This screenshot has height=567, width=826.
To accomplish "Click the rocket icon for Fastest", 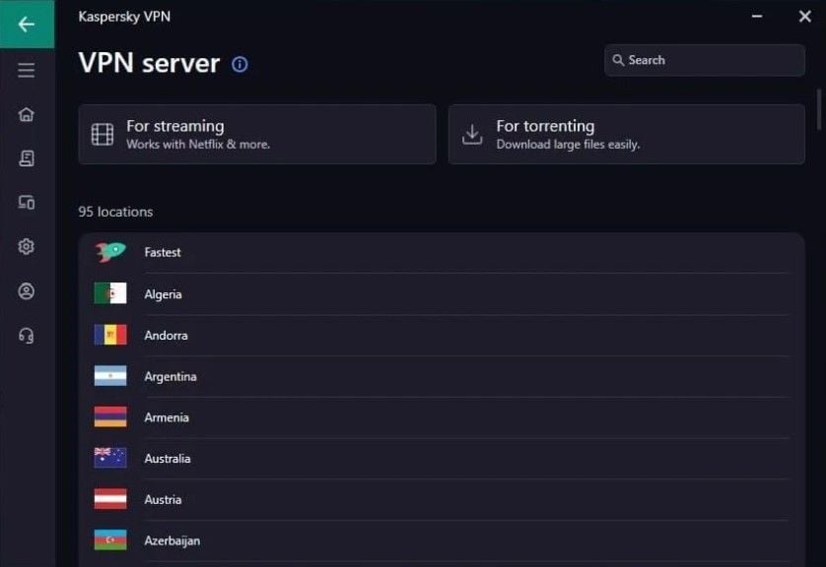I will coord(110,252).
